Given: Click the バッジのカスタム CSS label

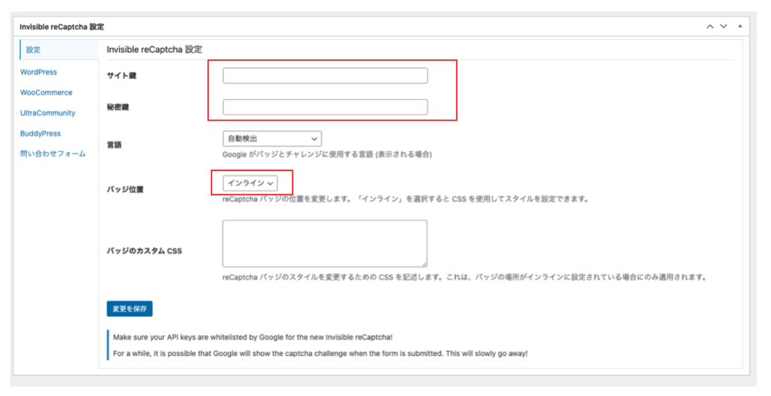Looking at the screenshot, I should [144, 251].
